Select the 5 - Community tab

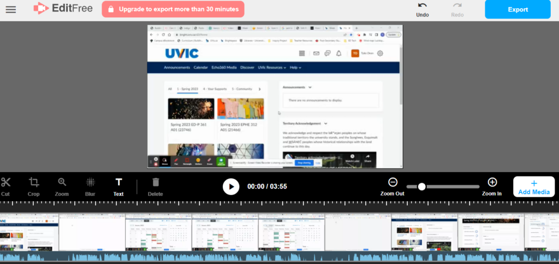click(242, 89)
